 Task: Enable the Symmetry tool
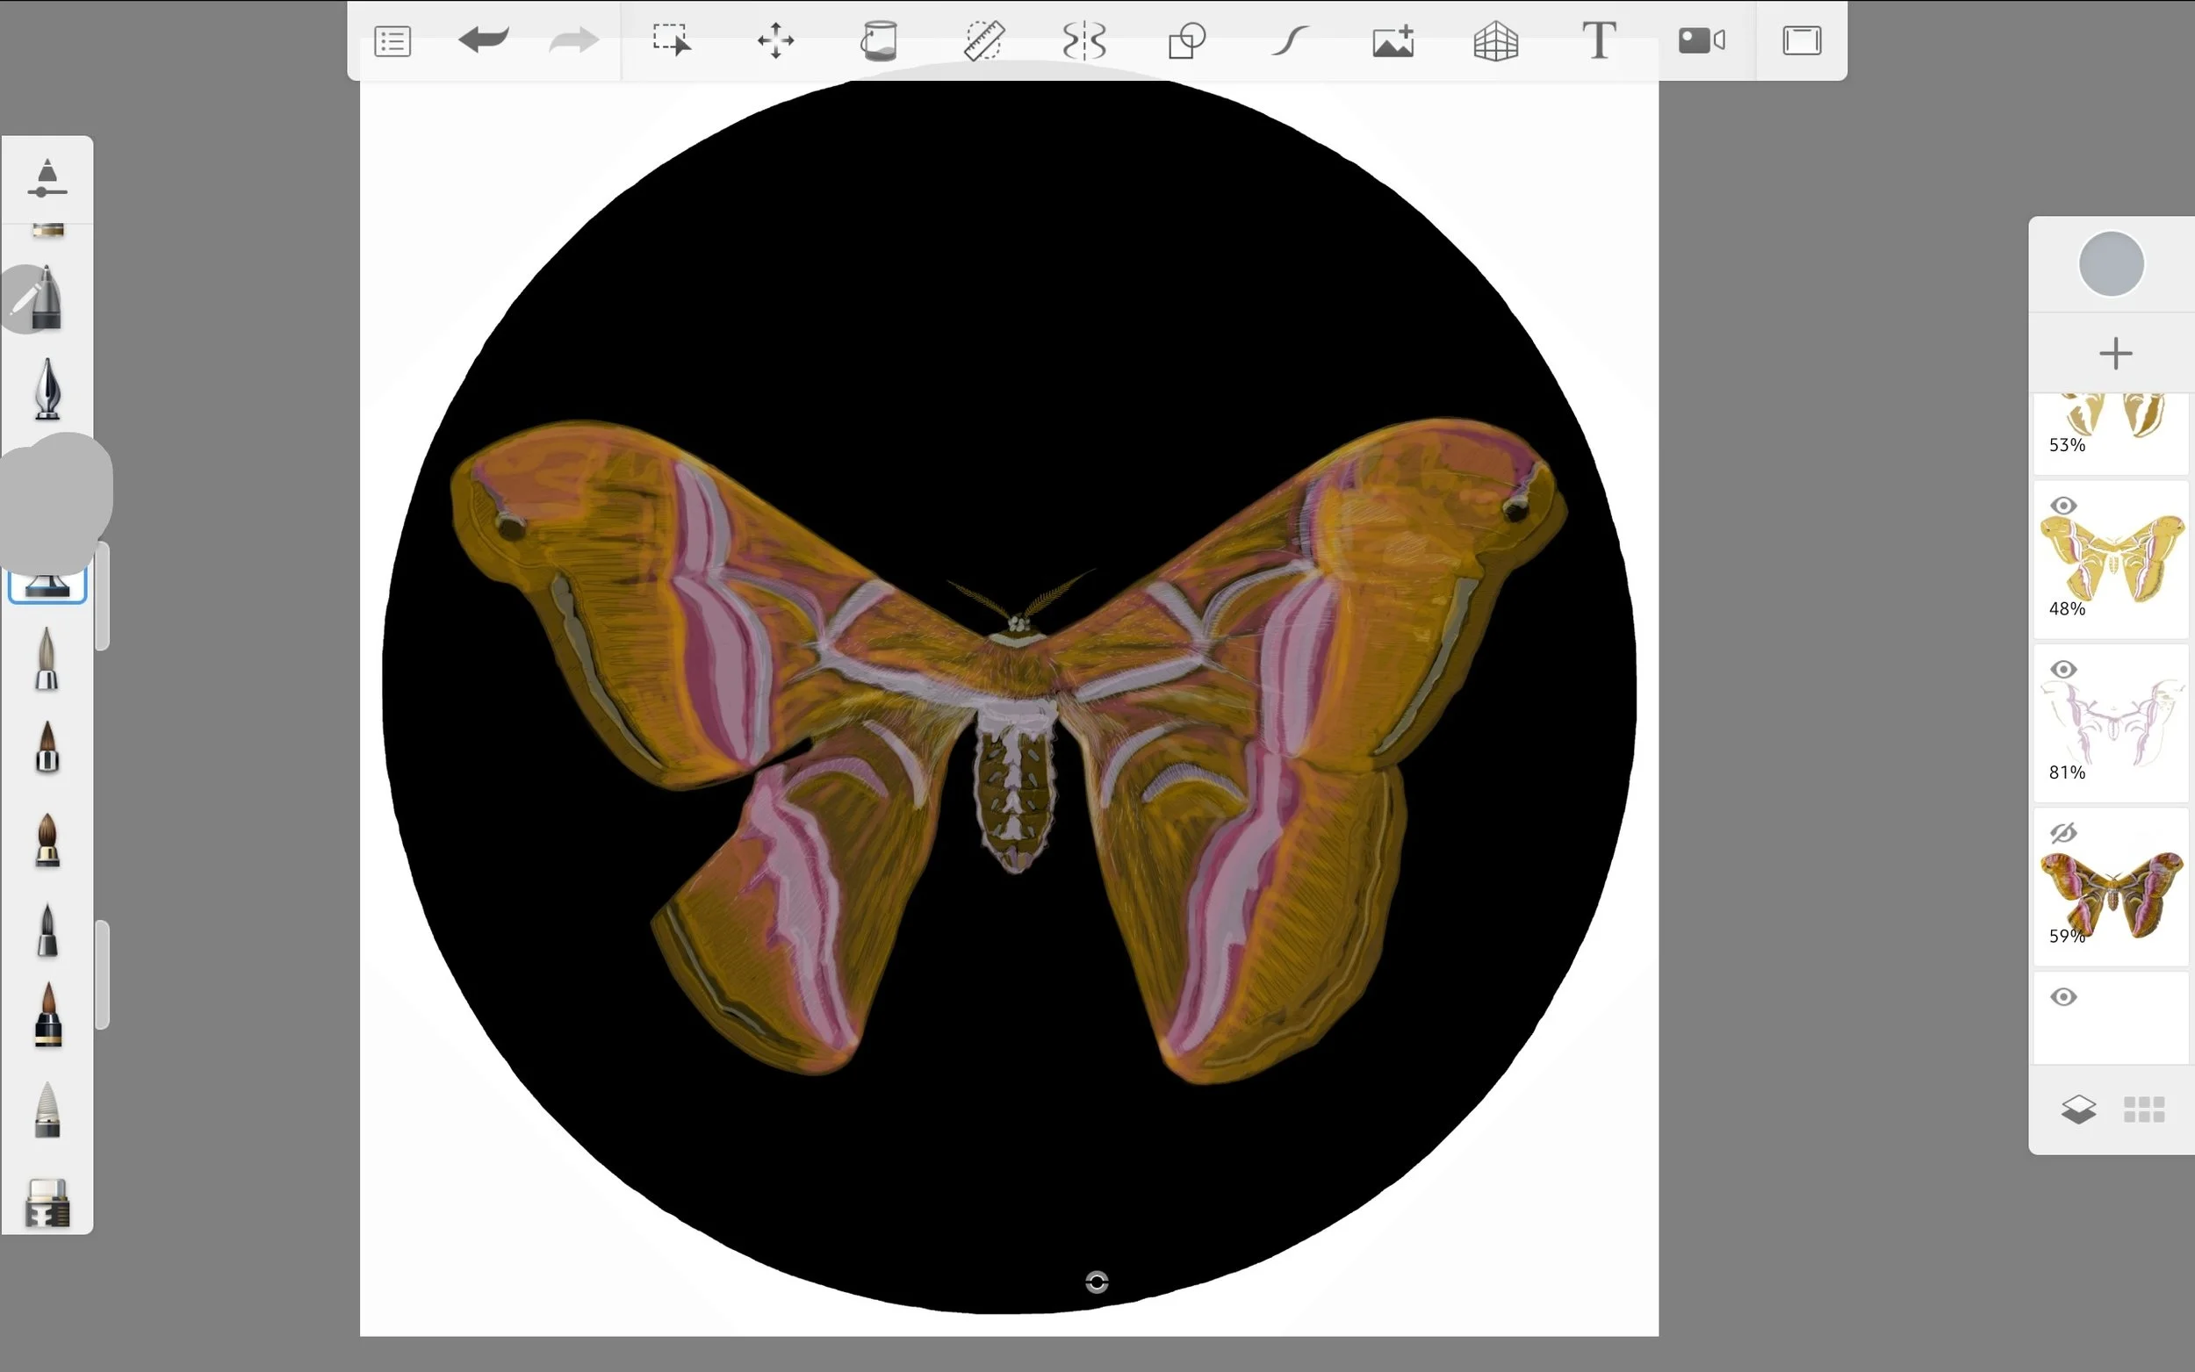[1084, 41]
